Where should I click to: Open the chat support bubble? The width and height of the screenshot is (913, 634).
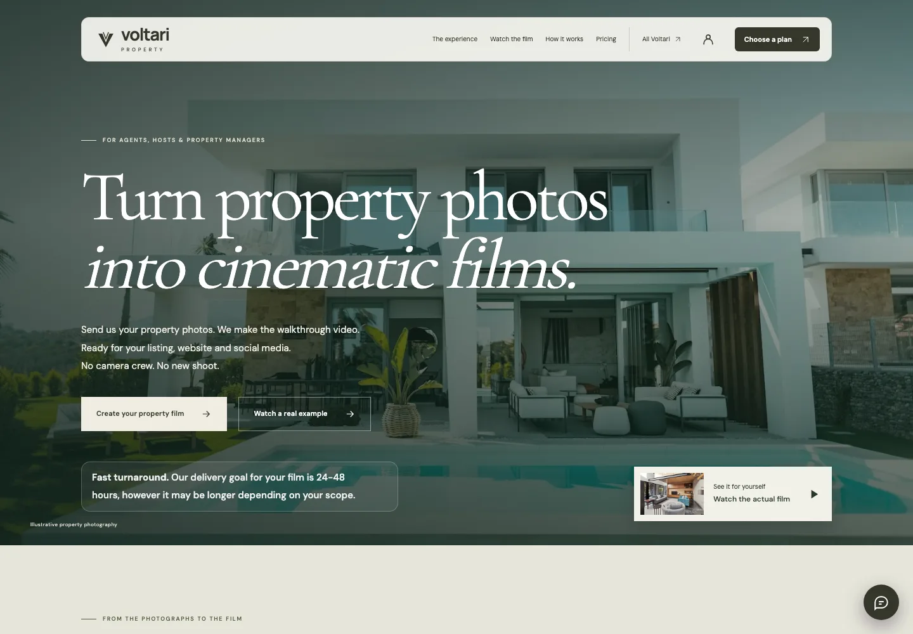pos(881,602)
